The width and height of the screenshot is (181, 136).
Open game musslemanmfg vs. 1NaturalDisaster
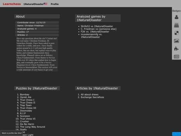pyautogui.click(x=92, y=36)
